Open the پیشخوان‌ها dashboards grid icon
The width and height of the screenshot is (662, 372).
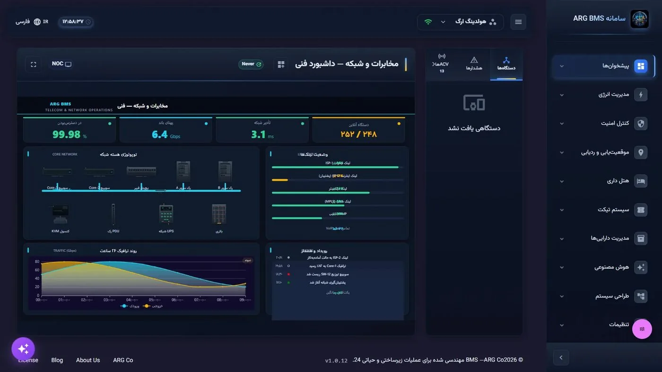641,66
